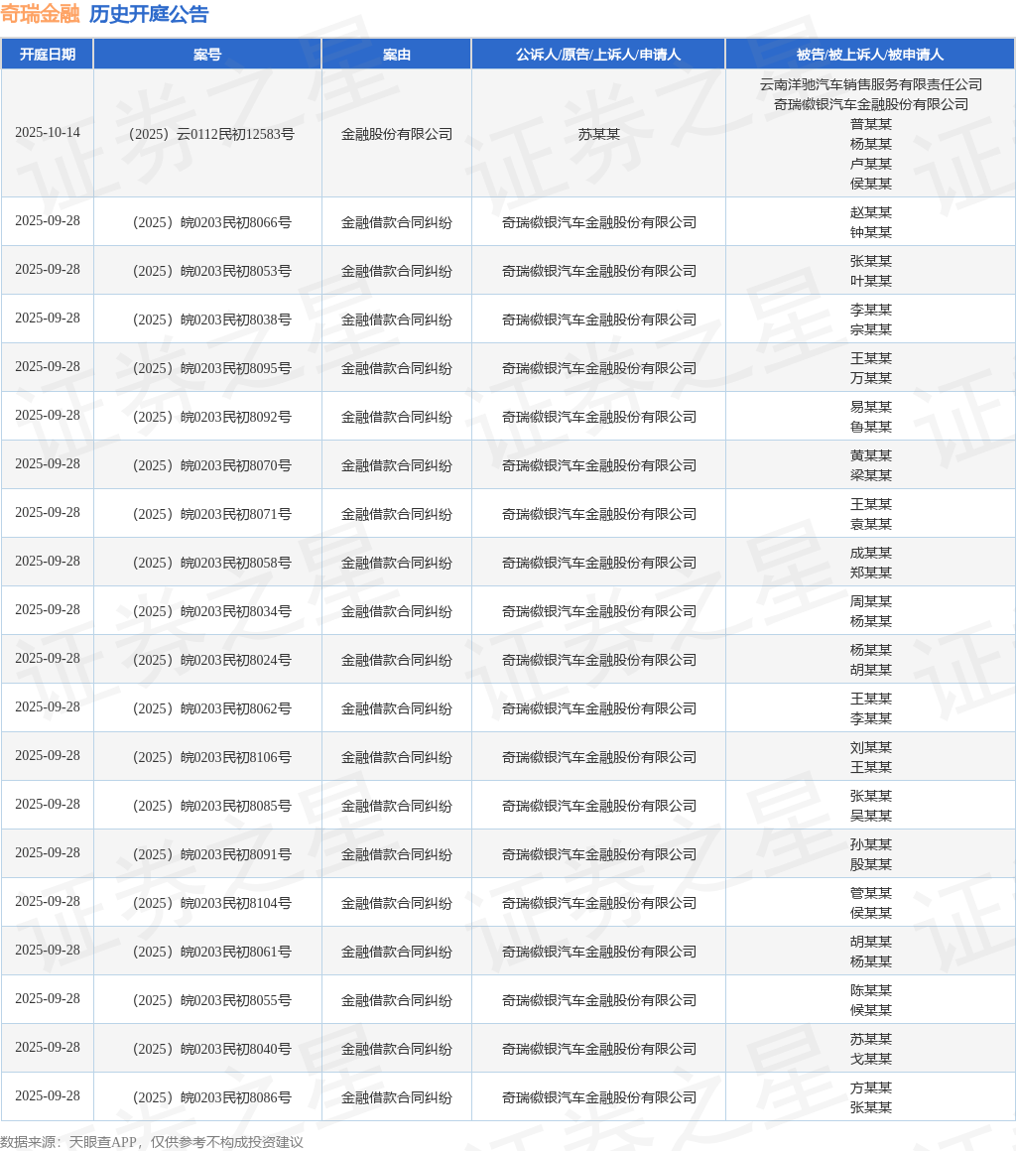Click case number (2025)皖0203民初8053号
The image size is (1016, 1151).
click(x=207, y=271)
